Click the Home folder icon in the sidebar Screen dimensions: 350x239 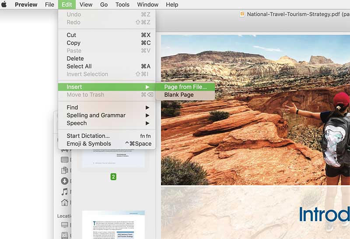pyautogui.click(x=65, y=202)
